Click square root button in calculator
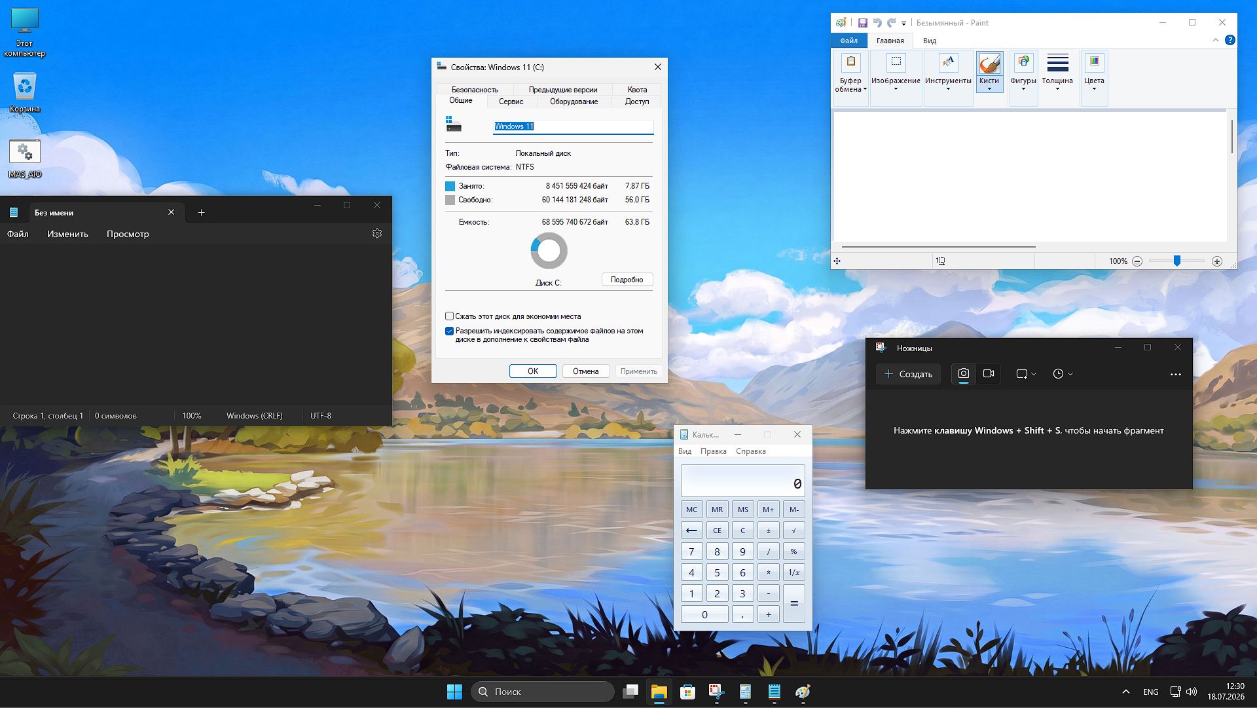Screen dimensions: 1257x708 tap(793, 531)
